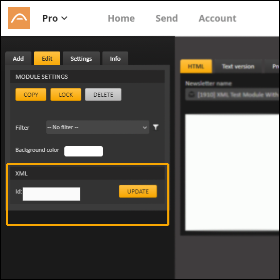
Task: Pick the Background color swatch
Action: [83, 151]
